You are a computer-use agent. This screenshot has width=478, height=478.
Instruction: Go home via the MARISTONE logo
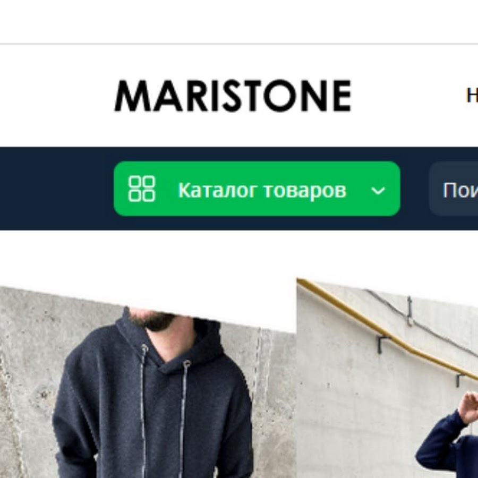coord(233,96)
